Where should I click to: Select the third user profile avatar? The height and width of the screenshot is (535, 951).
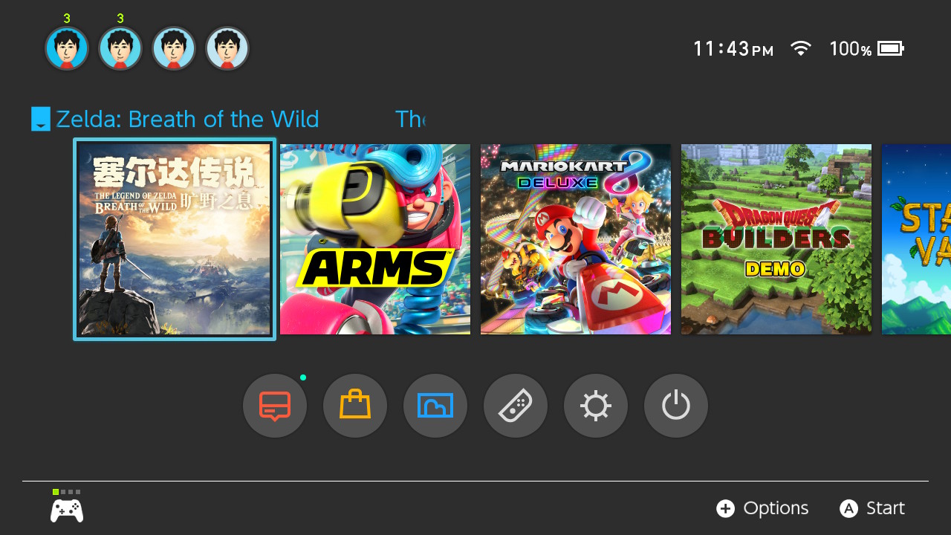pos(174,49)
